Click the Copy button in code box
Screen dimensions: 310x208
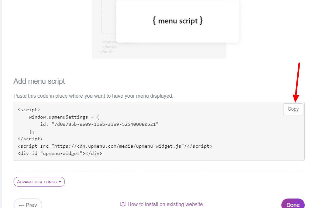(293, 109)
